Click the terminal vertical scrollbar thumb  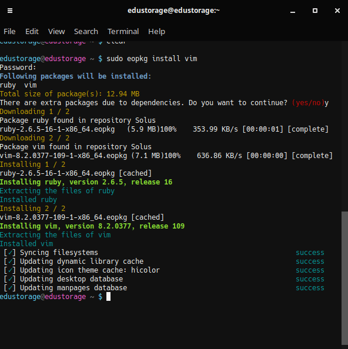pyautogui.click(x=344, y=278)
